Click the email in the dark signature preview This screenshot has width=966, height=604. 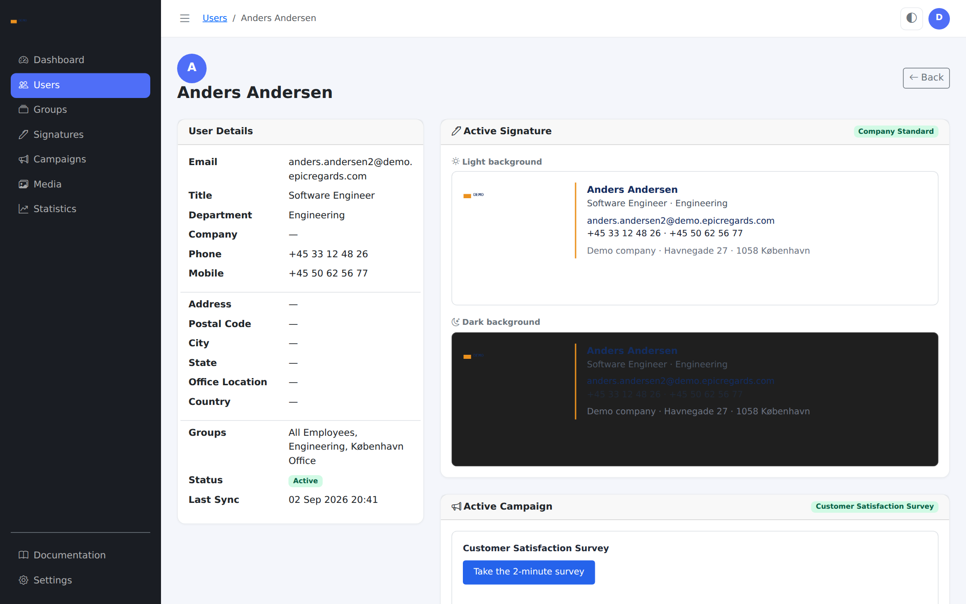680,381
